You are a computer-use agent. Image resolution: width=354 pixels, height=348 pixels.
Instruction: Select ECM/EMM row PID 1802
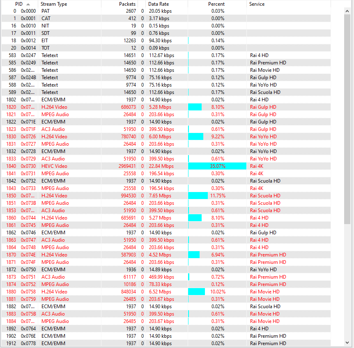click(x=166, y=100)
